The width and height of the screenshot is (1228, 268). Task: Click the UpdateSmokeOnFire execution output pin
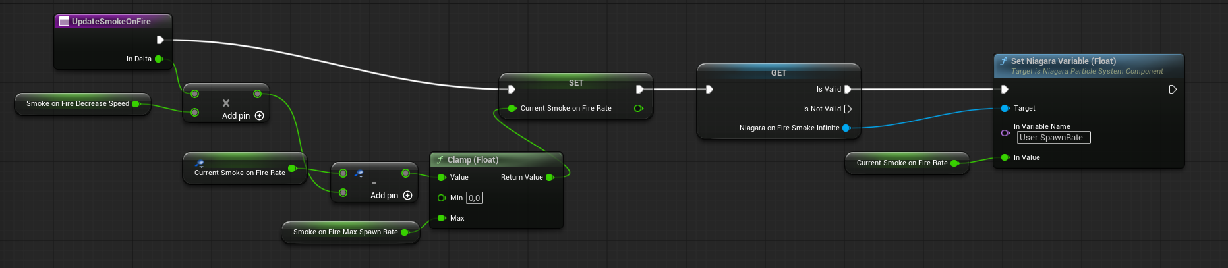pos(160,40)
